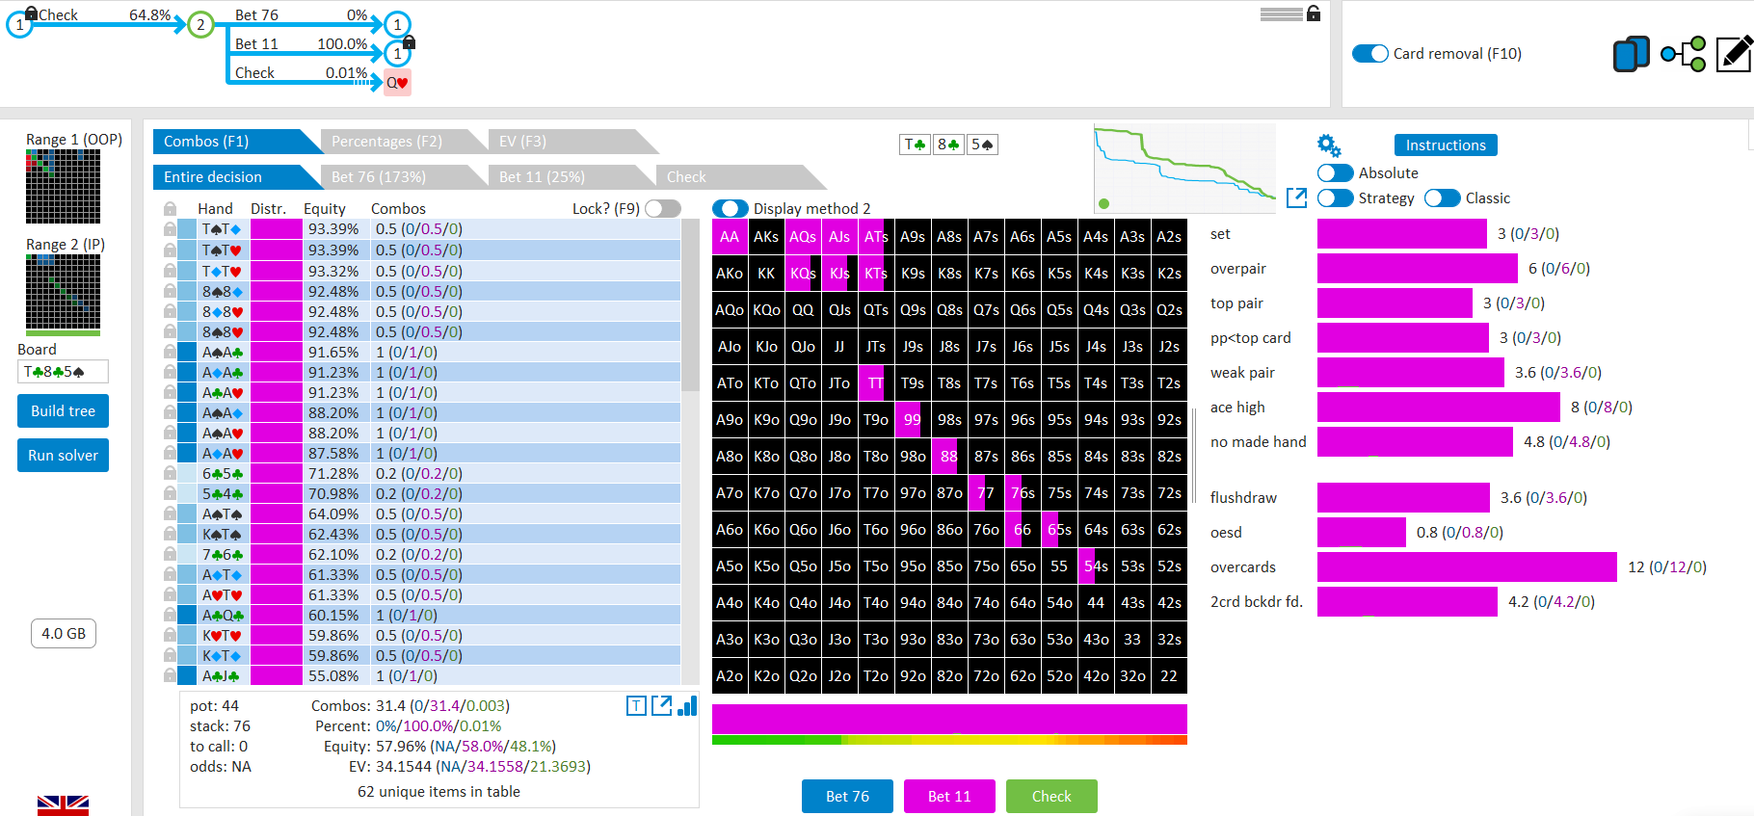
Task: Toggle the Classic switch
Action: tap(1443, 198)
